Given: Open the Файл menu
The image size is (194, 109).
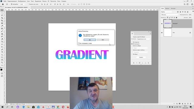Looking at the screenshot, I should [5, 1].
